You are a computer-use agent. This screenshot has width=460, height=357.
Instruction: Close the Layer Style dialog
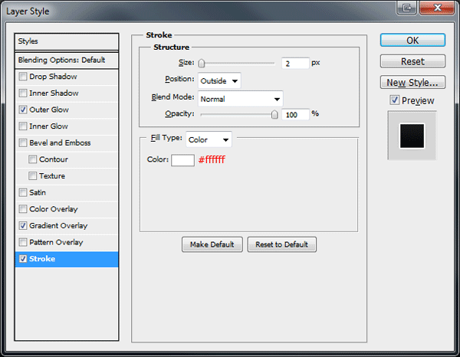coord(437,8)
